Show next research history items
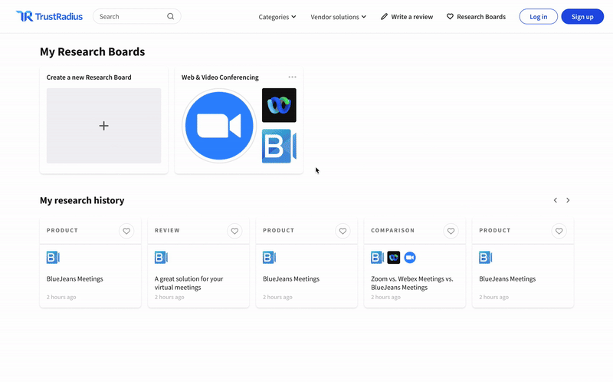Image resolution: width=613 pixels, height=382 pixels. (568, 200)
